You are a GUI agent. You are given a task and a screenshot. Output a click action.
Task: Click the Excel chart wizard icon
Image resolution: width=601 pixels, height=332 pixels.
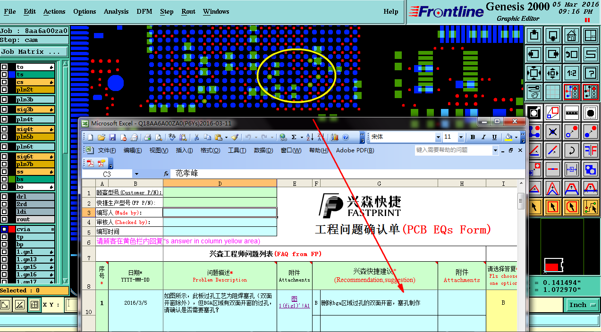tap(334, 137)
